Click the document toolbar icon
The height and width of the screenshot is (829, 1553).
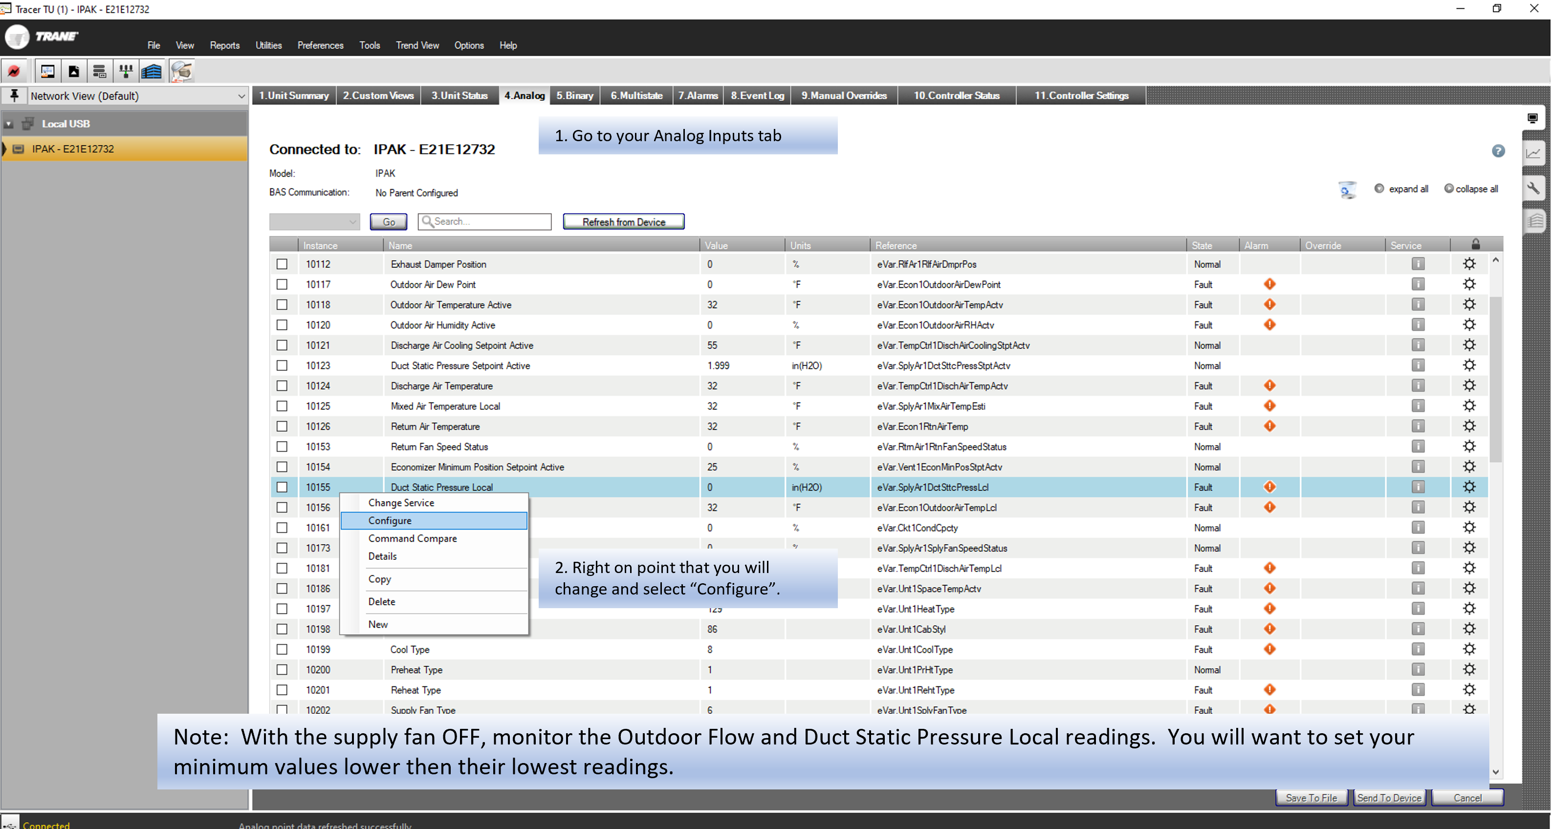pyautogui.click(x=73, y=71)
